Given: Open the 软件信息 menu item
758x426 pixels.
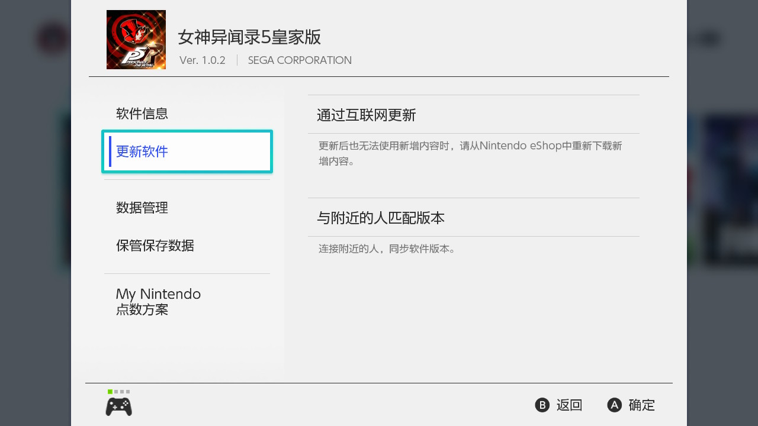Looking at the screenshot, I should [187, 114].
